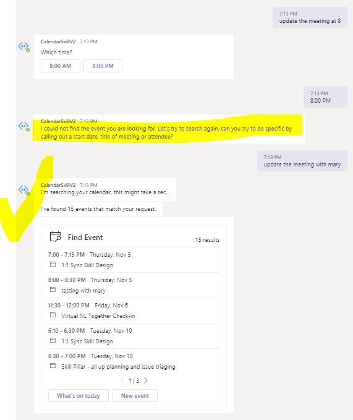Screen dimensions: 353x420
Task: Click the Find Event calendar search icon
Action: (x=56, y=237)
